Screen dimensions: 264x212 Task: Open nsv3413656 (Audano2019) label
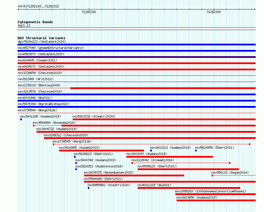[197, 197]
